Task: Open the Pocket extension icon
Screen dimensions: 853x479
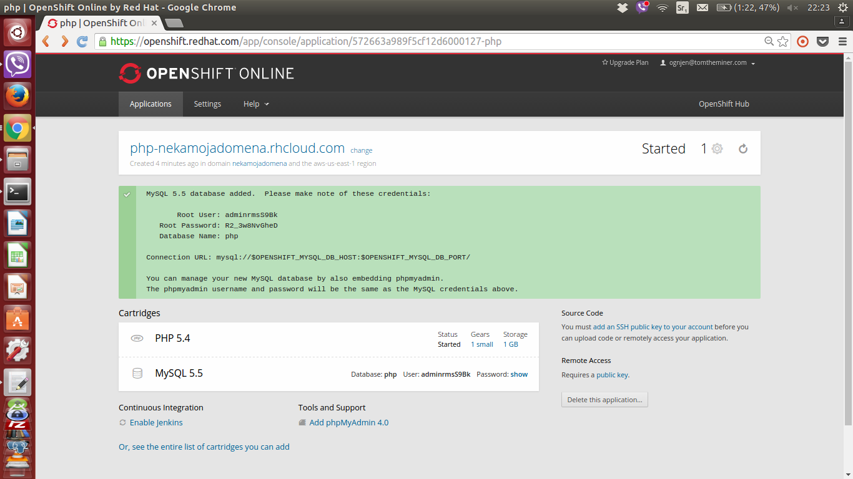Action: 823,41
